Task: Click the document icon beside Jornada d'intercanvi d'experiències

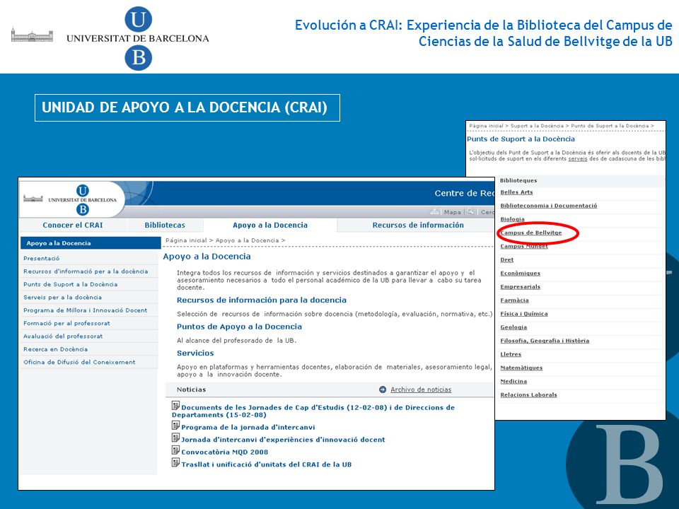Action: (175, 438)
